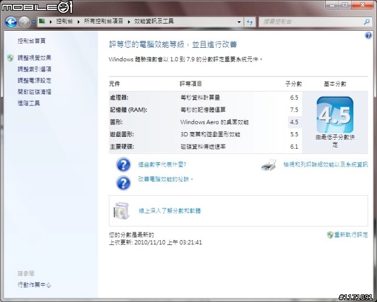The width and height of the screenshot is (377, 302).
Task: Expand arrow before 所有控制台項目 breadcrumb
Action: coord(78,22)
